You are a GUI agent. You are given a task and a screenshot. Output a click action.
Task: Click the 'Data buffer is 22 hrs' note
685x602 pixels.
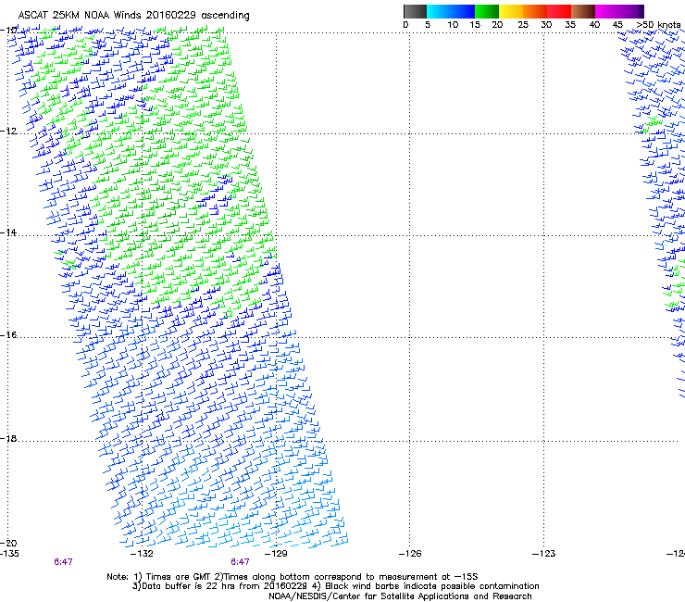click(x=335, y=586)
